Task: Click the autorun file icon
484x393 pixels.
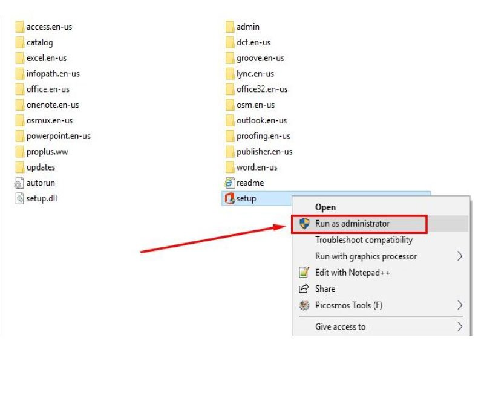Action: coord(19,183)
